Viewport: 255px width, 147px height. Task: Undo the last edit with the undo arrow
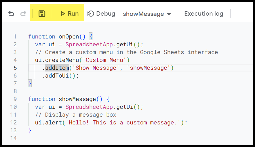[11, 14]
